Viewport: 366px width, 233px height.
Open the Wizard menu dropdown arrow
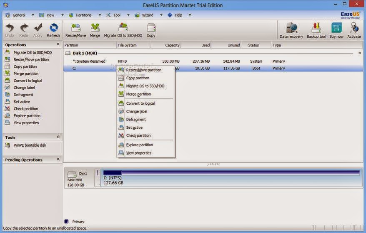tap(161, 15)
